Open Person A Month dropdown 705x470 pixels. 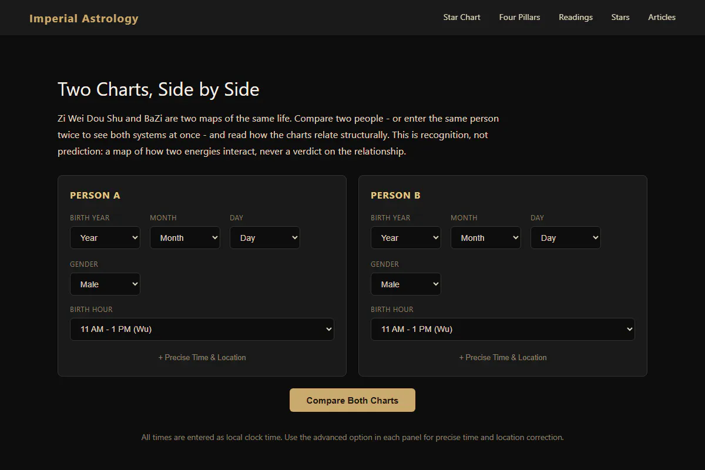[x=185, y=238]
